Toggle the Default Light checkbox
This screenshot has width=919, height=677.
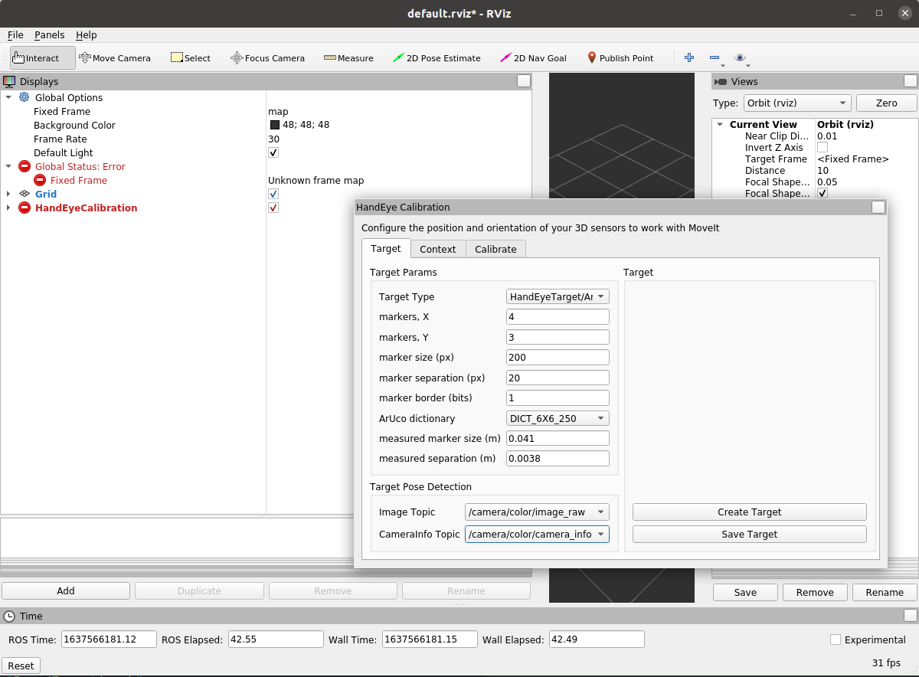pos(273,152)
